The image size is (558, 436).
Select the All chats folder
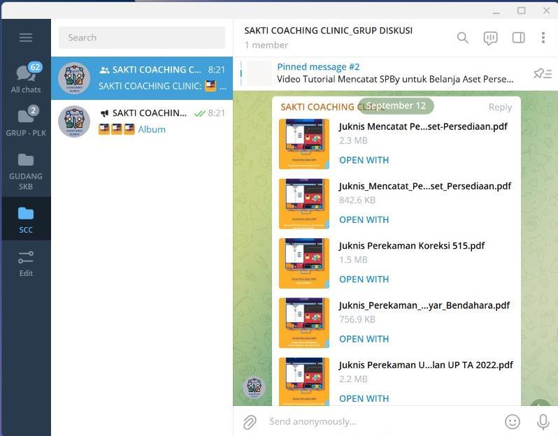(26, 78)
